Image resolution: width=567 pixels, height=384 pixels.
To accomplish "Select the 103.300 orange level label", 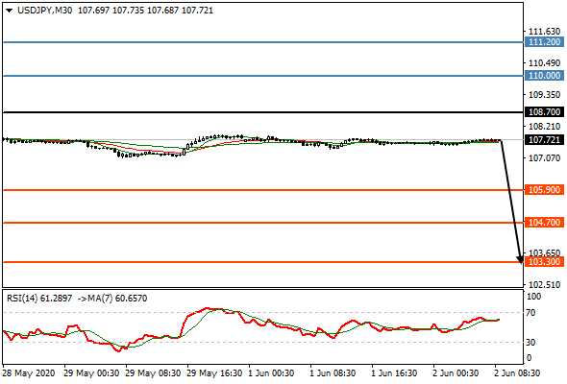I will click(544, 261).
